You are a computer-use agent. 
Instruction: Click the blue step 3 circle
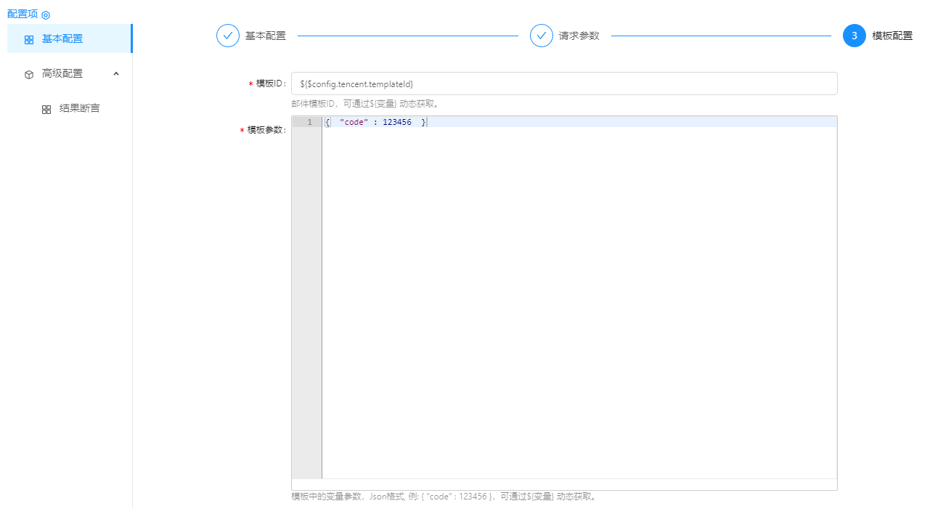[854, 36]
